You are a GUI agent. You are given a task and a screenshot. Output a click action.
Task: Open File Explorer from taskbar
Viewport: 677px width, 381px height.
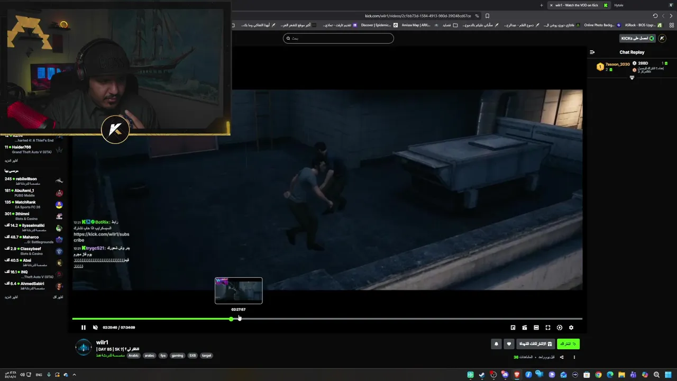(x=621, y=375)
